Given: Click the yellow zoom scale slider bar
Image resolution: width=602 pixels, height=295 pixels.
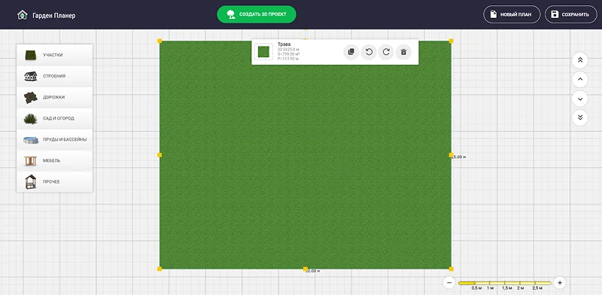Looking at the screenshot, I should (504, 283).
